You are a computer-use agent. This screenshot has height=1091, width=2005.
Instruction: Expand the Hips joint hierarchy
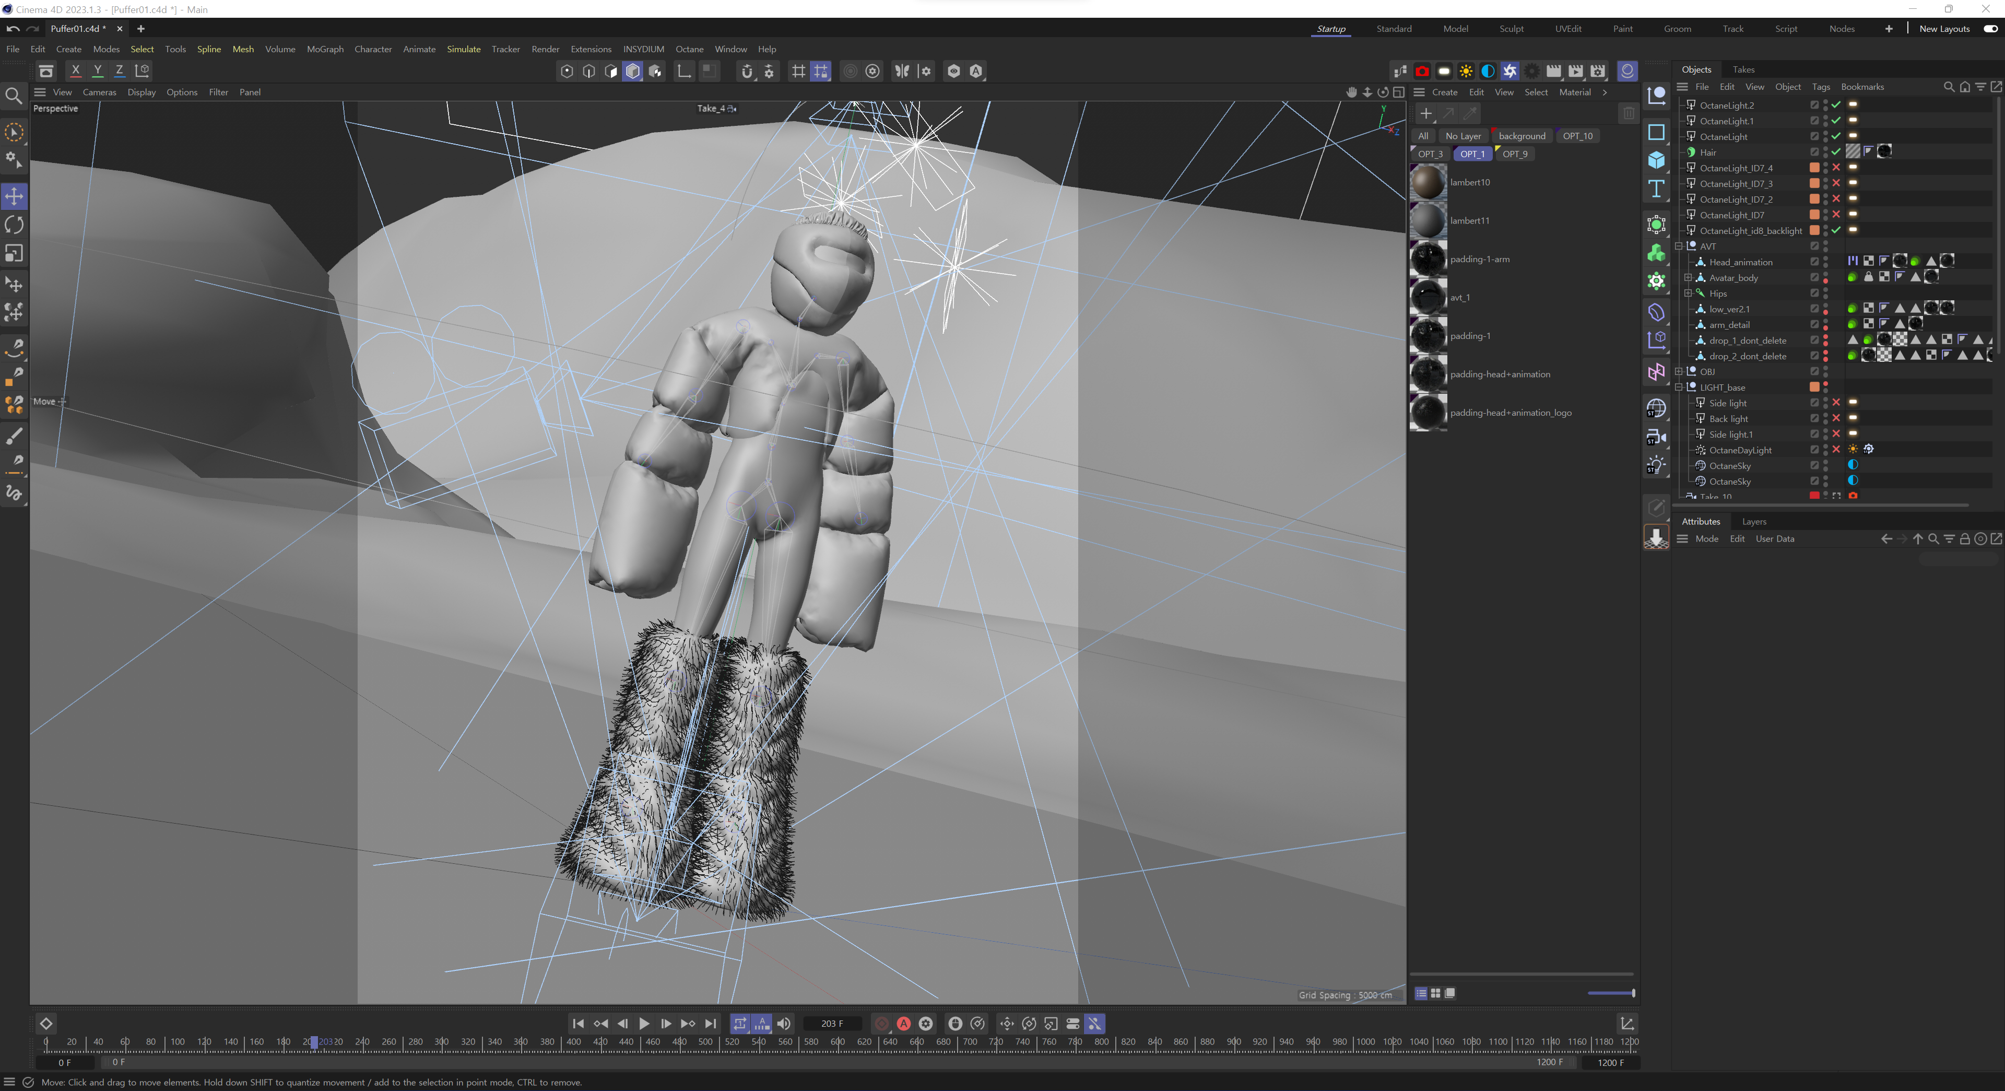(x=1688, y=294)
